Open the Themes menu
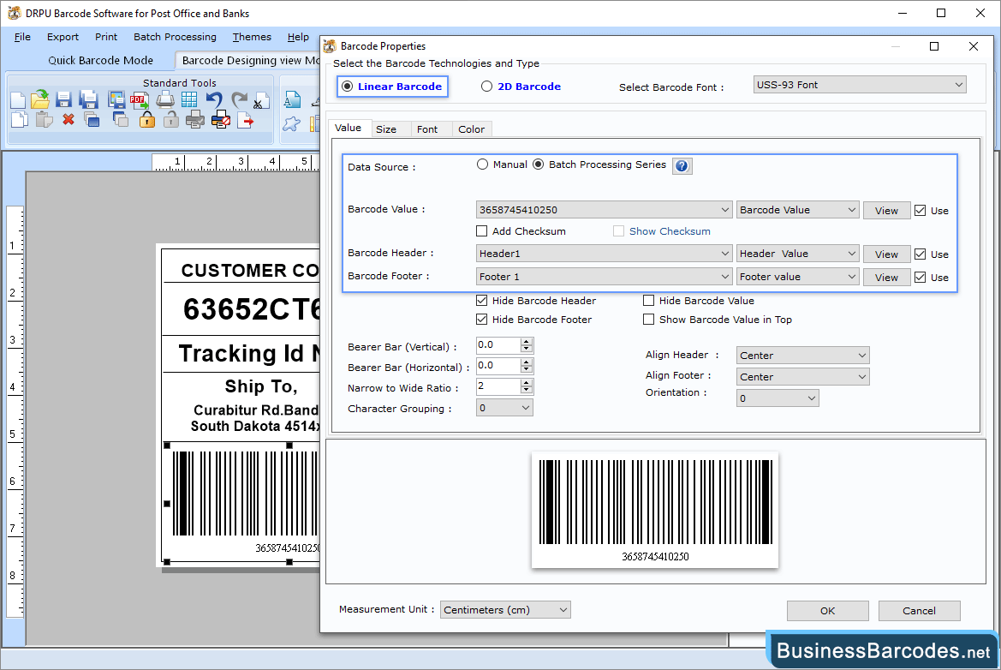This screenshot has width=1001, height=670. pyautogui.click(x=252, y=37)
